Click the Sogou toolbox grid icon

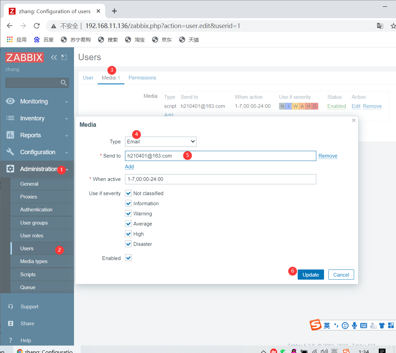[391, 326]
